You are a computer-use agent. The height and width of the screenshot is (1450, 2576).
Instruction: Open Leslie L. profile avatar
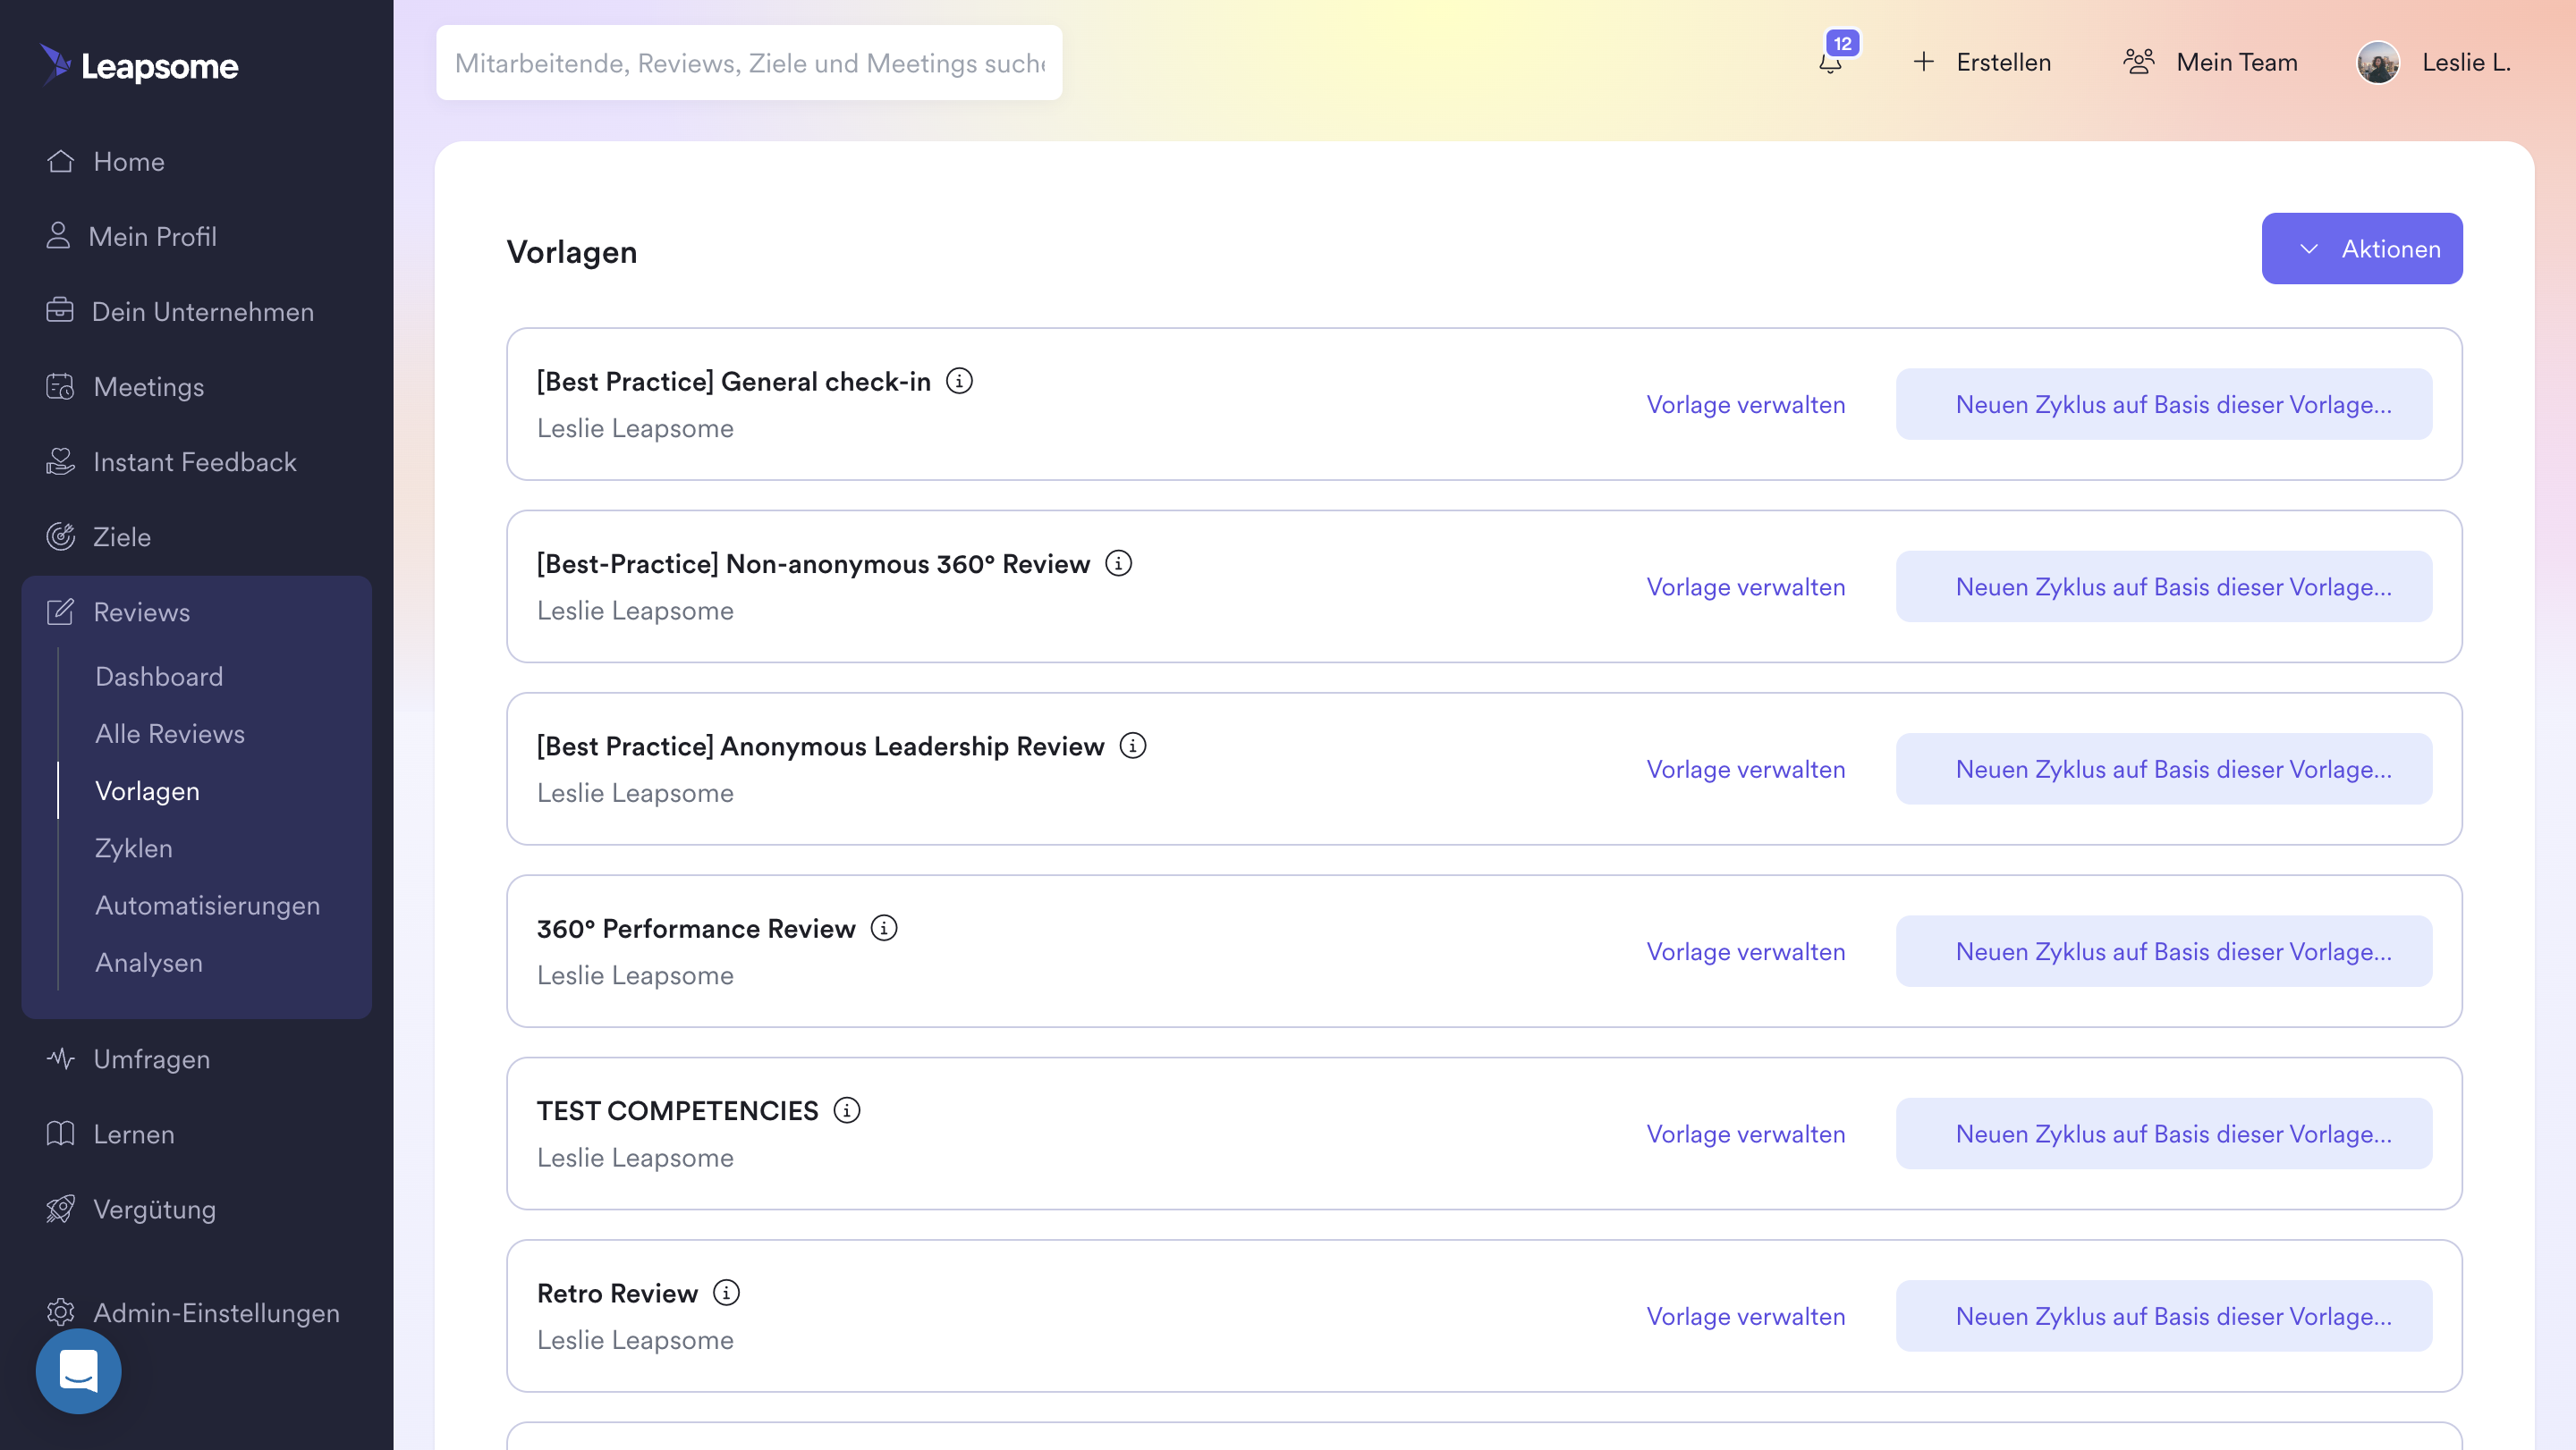pos(2378,62)
